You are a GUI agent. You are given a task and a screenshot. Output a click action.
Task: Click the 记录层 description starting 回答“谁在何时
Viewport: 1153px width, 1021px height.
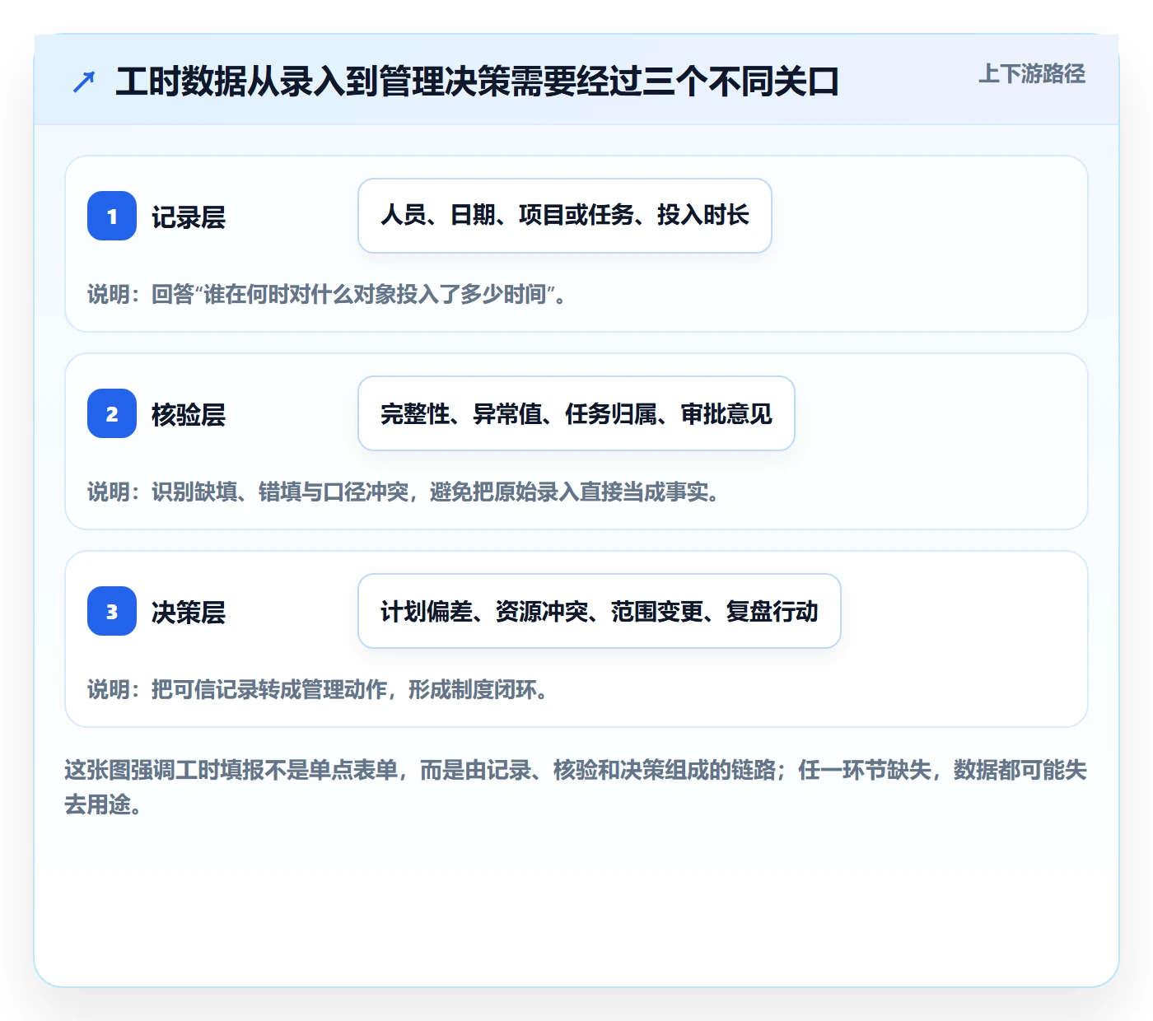(x=327, y=294)
